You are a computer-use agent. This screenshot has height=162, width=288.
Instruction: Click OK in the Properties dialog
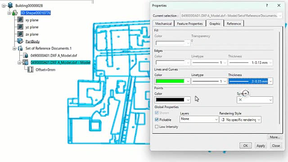click(x=245, y=145)
